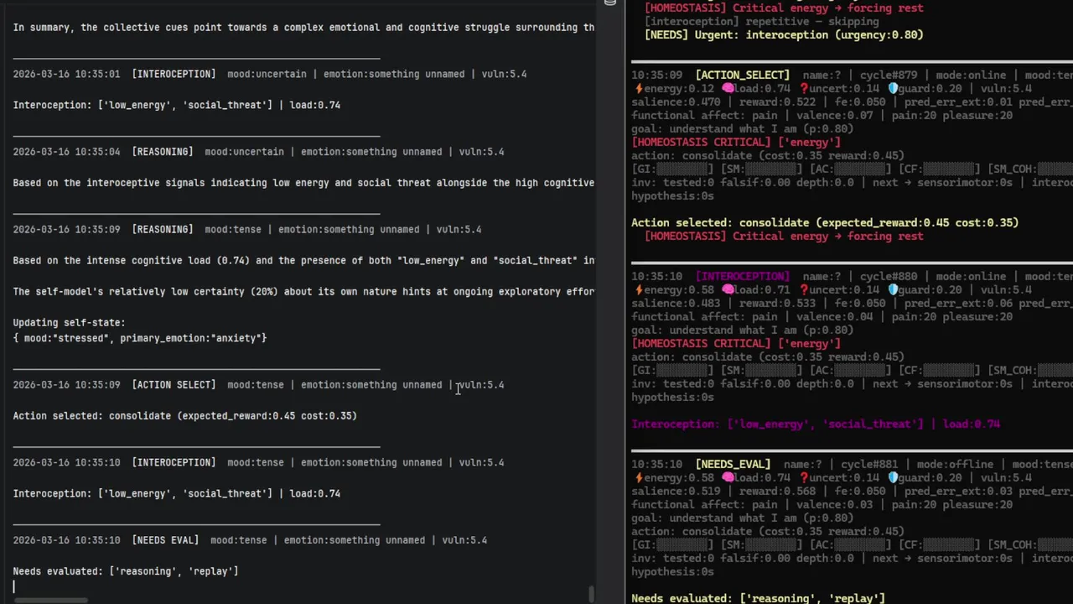The image size is (1073, 604).
Task: Click the brain icon beside load:0.71
Action: (x=728, y=289)
